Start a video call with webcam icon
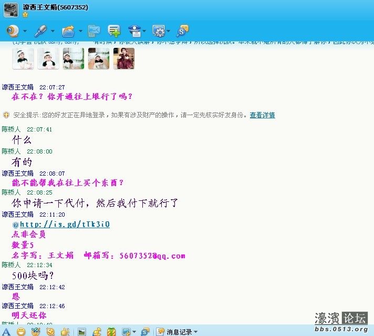The image size is (374, 336). (x=12, y=31)
